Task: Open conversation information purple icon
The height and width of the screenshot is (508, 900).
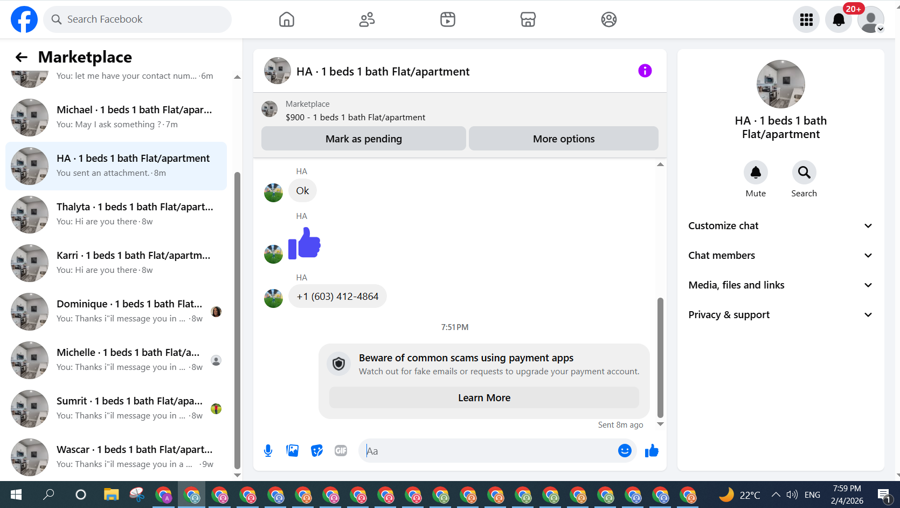Action: (x=645, y=71)
